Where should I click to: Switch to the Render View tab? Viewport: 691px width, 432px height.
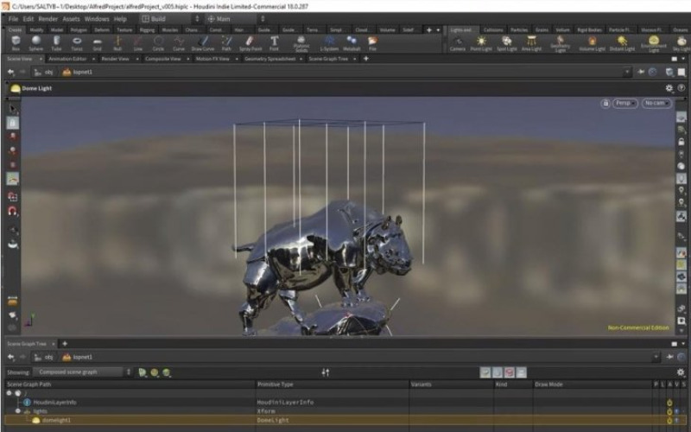tap(115, 59)
